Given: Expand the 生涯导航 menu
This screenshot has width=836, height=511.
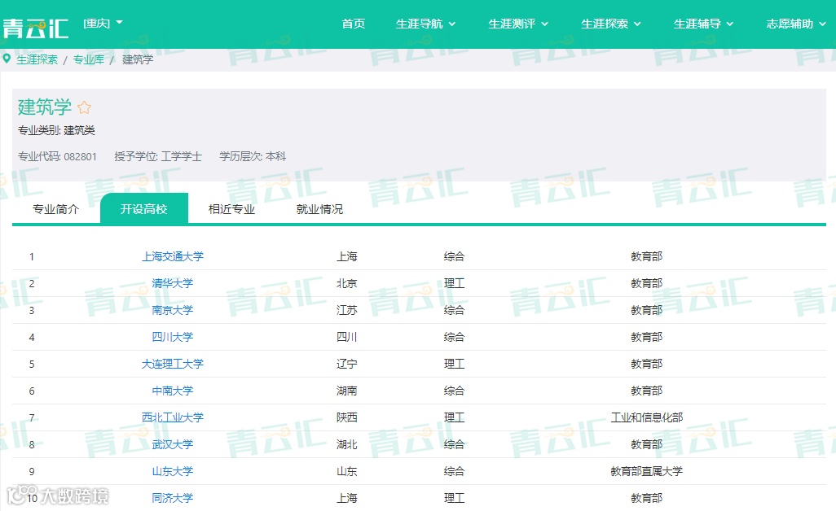Looking at the screenshot, I should click(x=425, y=24).
